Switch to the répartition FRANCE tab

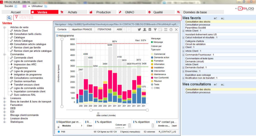pos(82,29)
